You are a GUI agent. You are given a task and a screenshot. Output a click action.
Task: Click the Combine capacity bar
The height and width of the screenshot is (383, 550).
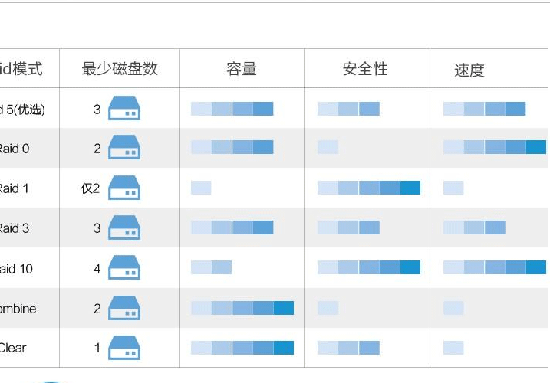242,308
